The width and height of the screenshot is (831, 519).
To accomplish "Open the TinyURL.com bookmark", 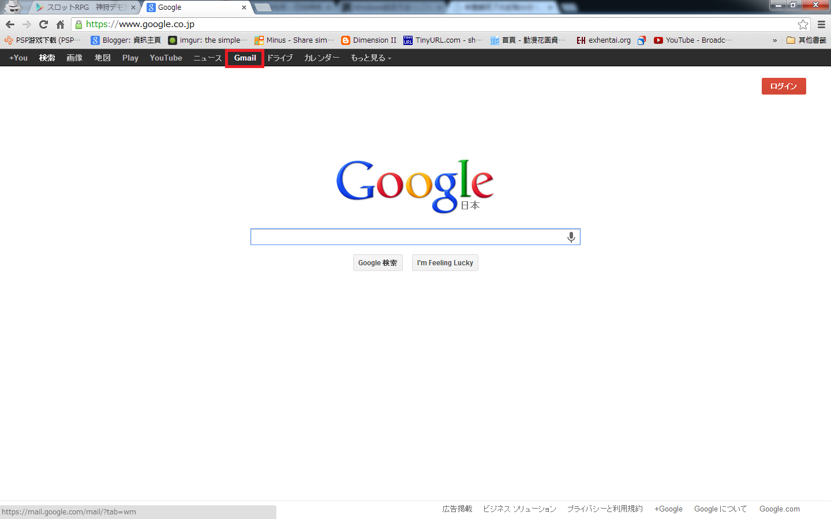I will tap(443, 40).
